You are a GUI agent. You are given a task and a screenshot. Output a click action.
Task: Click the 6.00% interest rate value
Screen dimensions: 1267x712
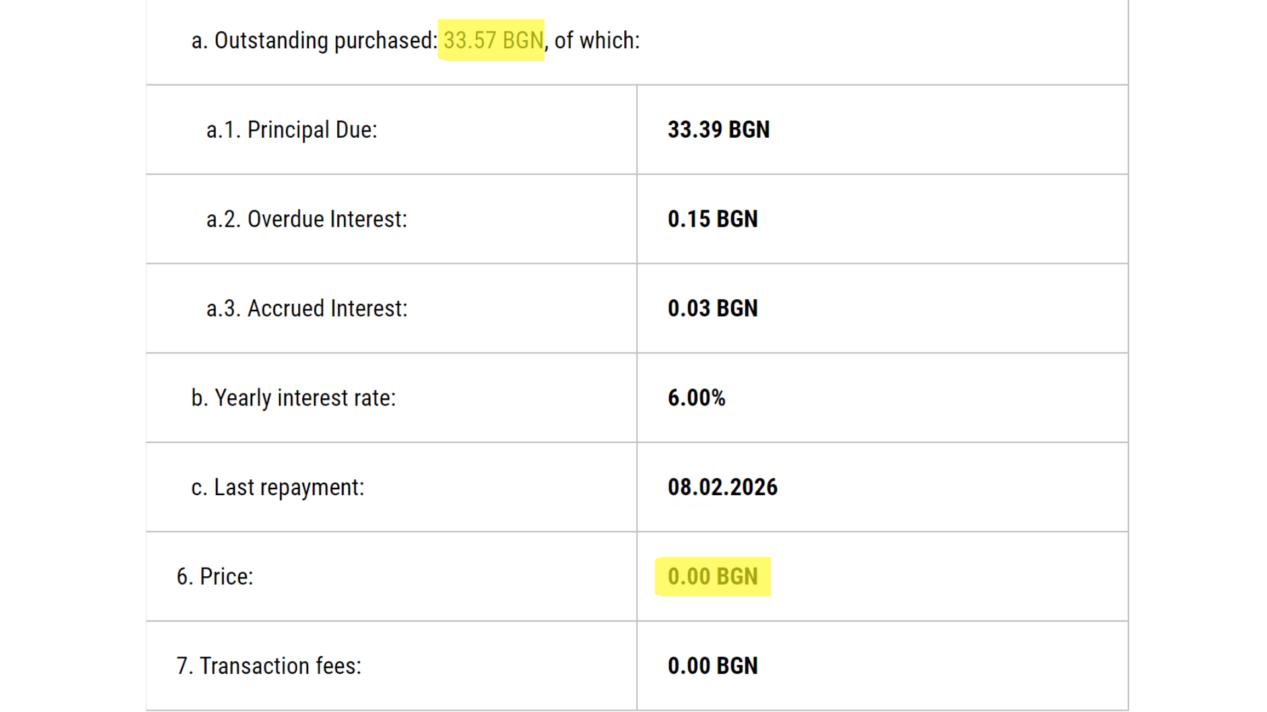pyautogui.click(x=696, y=398)
